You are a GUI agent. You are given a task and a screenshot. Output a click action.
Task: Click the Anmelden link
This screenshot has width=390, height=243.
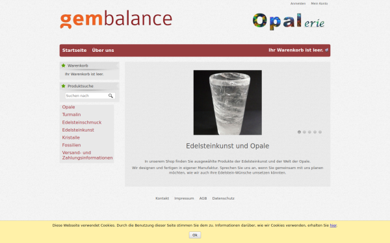tap(298, 3)
